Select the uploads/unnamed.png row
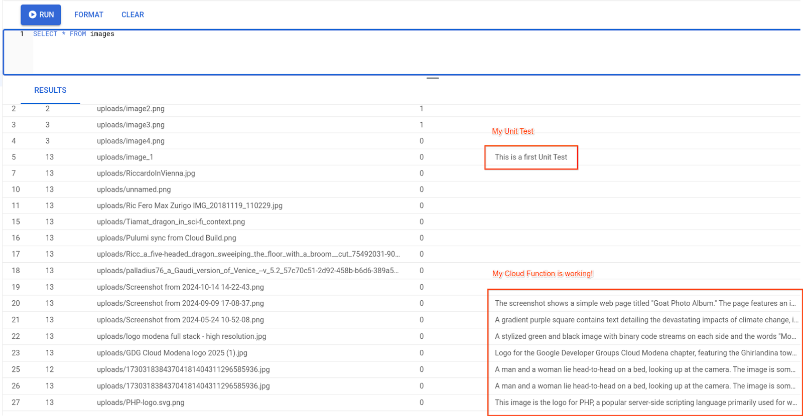803x416 pixels. (133, 189)
